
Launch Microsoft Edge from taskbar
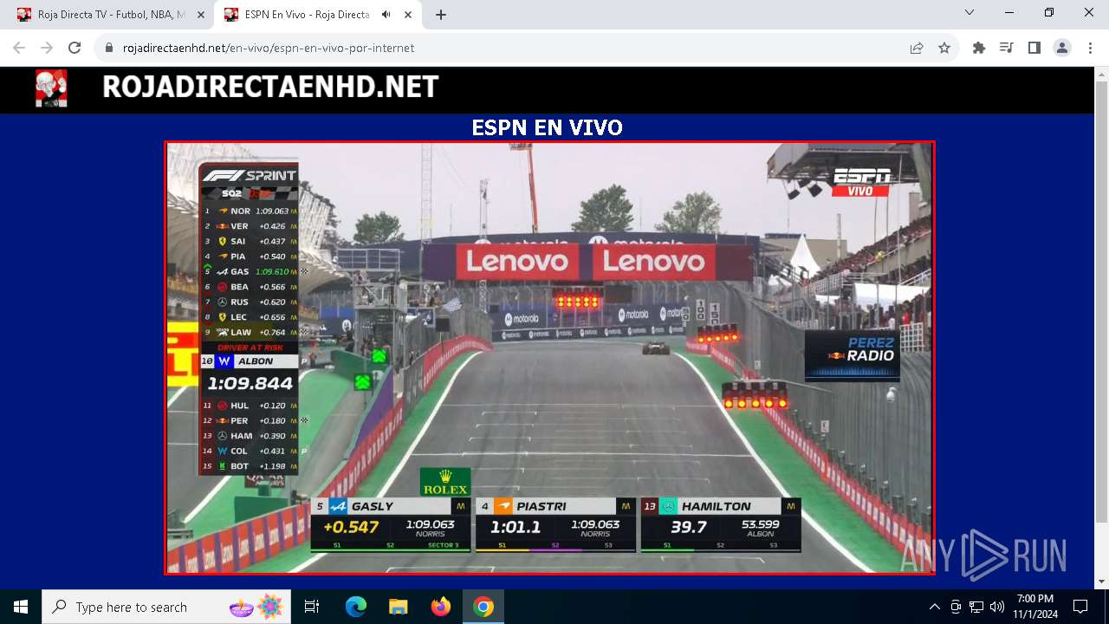[x=356, y=607]
